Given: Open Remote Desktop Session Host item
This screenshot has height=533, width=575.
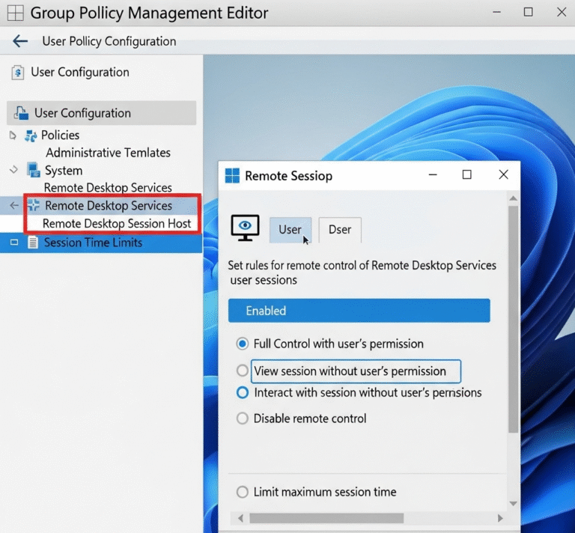Looking at the screenshot, I should pos(117,224).
